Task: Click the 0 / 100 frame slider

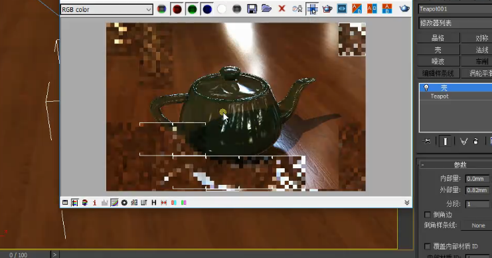Action: [x=18, y=255]
